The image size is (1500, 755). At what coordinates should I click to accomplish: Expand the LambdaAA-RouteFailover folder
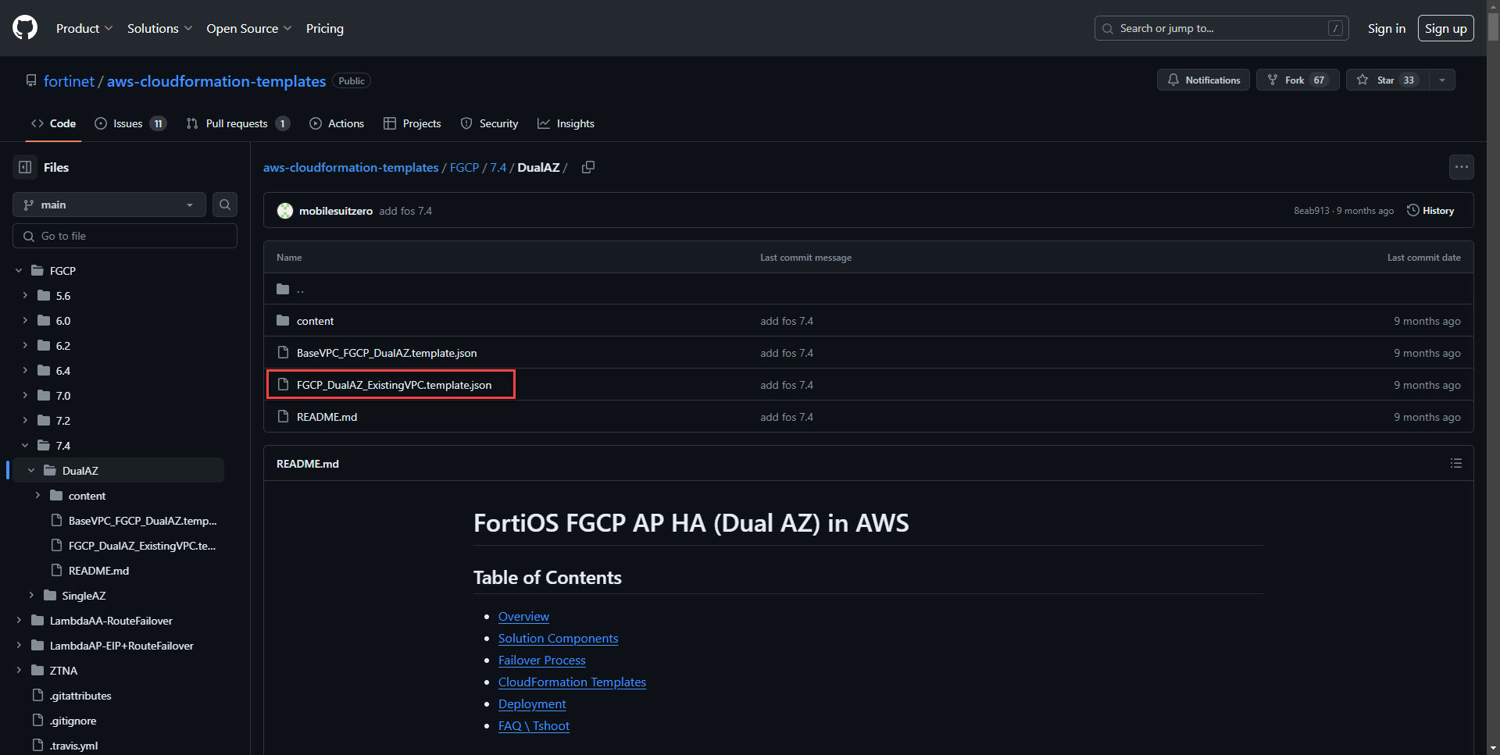pyautogui.click(x=19, y=621)
